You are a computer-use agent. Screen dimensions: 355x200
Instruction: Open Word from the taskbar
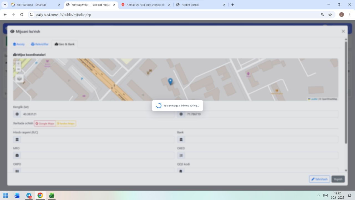click(x=17, y=195)
